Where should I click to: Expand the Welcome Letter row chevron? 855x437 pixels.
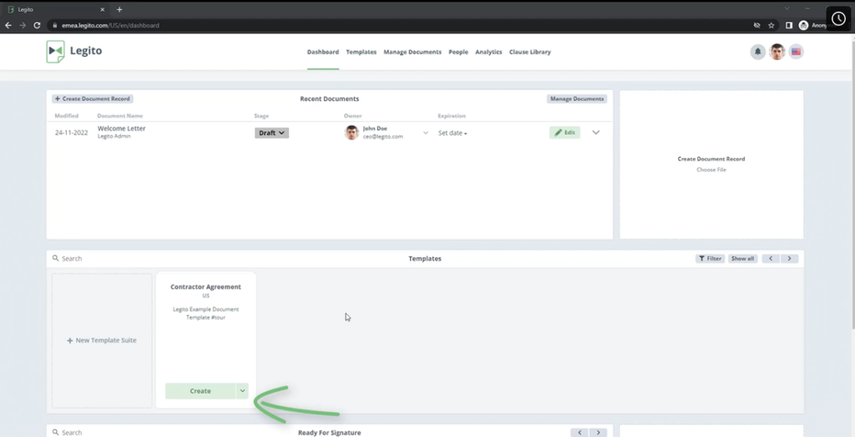595,132
